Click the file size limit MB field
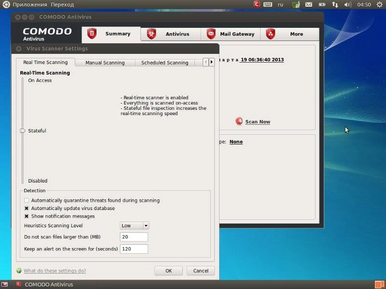 pyautogui.click(x=134, y=237)
